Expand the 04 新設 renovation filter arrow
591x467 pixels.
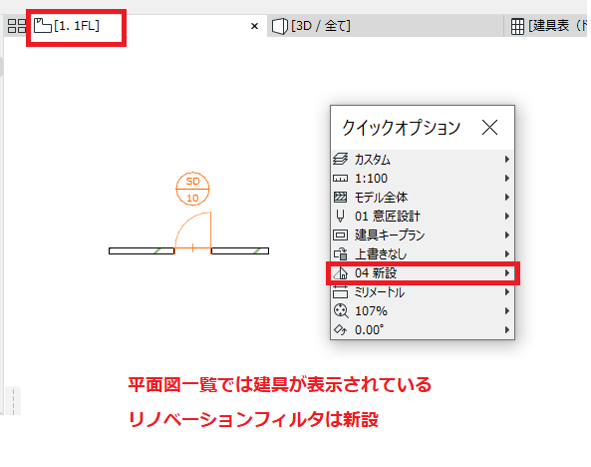tap(507, 273)
